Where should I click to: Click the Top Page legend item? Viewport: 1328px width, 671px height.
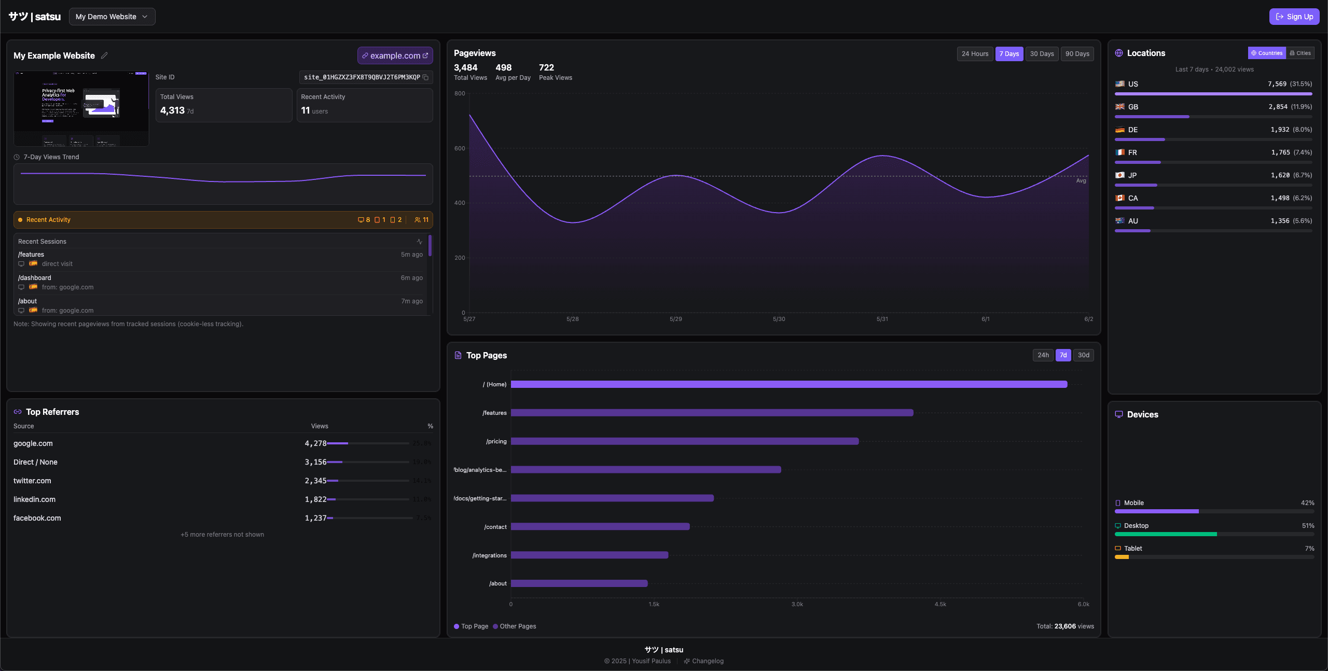coord(471,626)
